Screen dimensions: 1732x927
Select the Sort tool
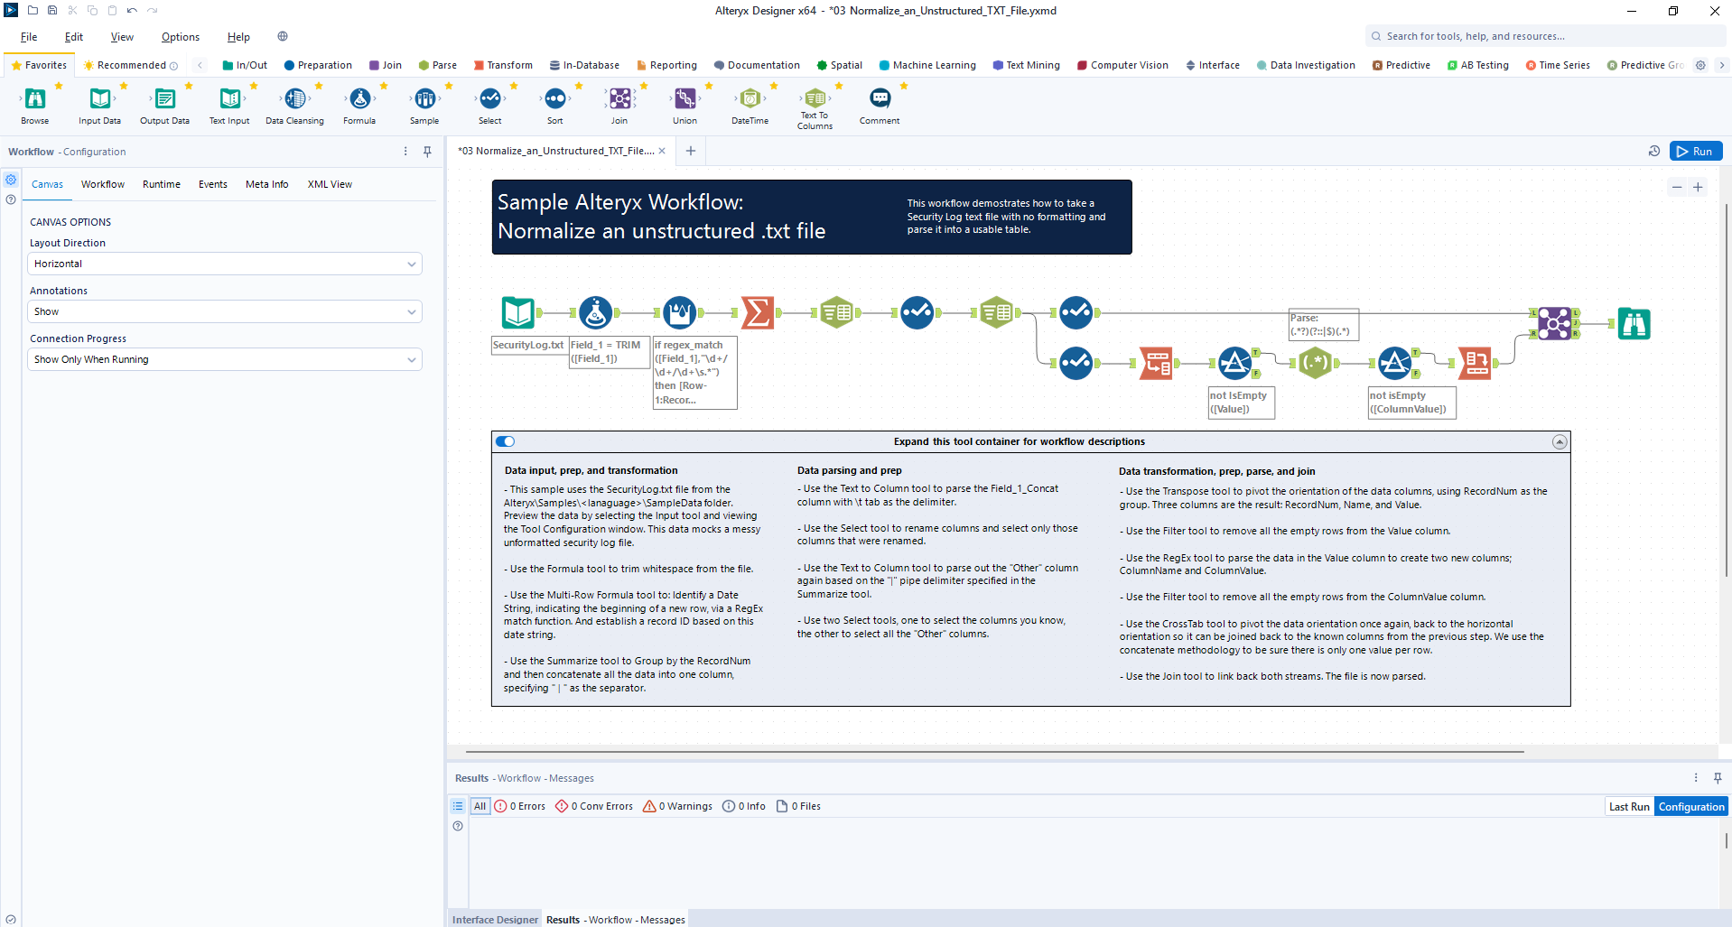[555, 101]
